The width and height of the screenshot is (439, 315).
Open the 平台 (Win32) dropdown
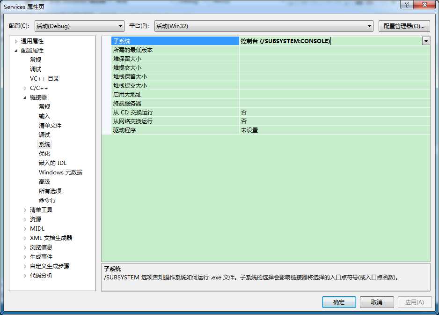tap(264, 26)
